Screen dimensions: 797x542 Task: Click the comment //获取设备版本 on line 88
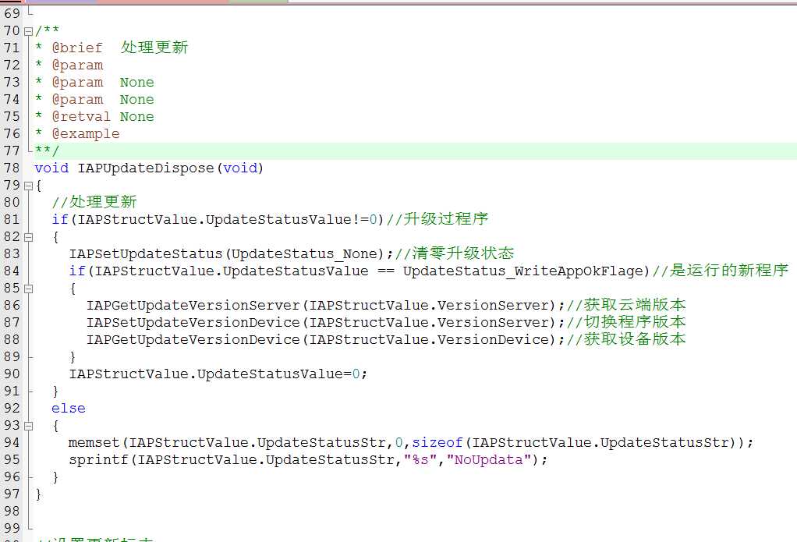[x=627, y=339]
